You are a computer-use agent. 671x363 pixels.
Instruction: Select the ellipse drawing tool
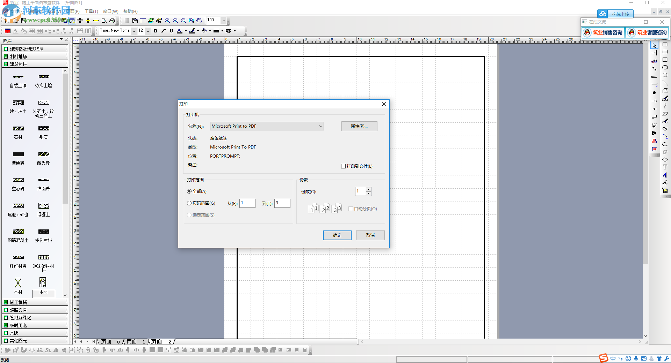point(665,68)
